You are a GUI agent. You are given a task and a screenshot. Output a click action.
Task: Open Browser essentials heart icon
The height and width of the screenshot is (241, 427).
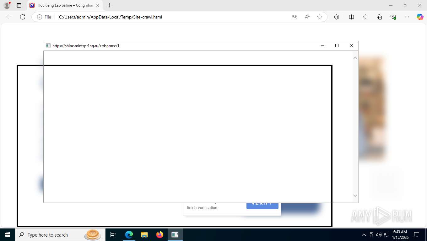click(x=393, y=17)
